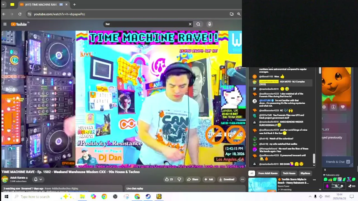Select the All filter chip
The height and width of the screenshot is (201, 358).
pyautogui.click(x=252, y=173)
